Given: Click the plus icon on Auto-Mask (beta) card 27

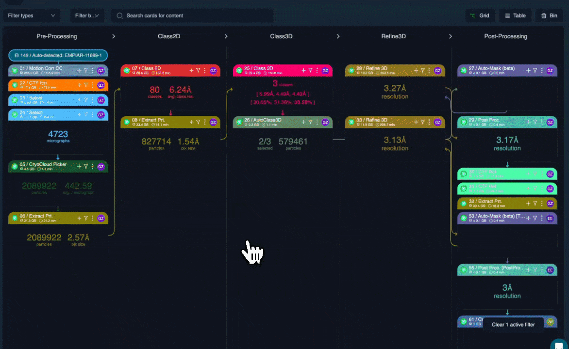Looking at the screenshot, I should [x=528, y=70].
